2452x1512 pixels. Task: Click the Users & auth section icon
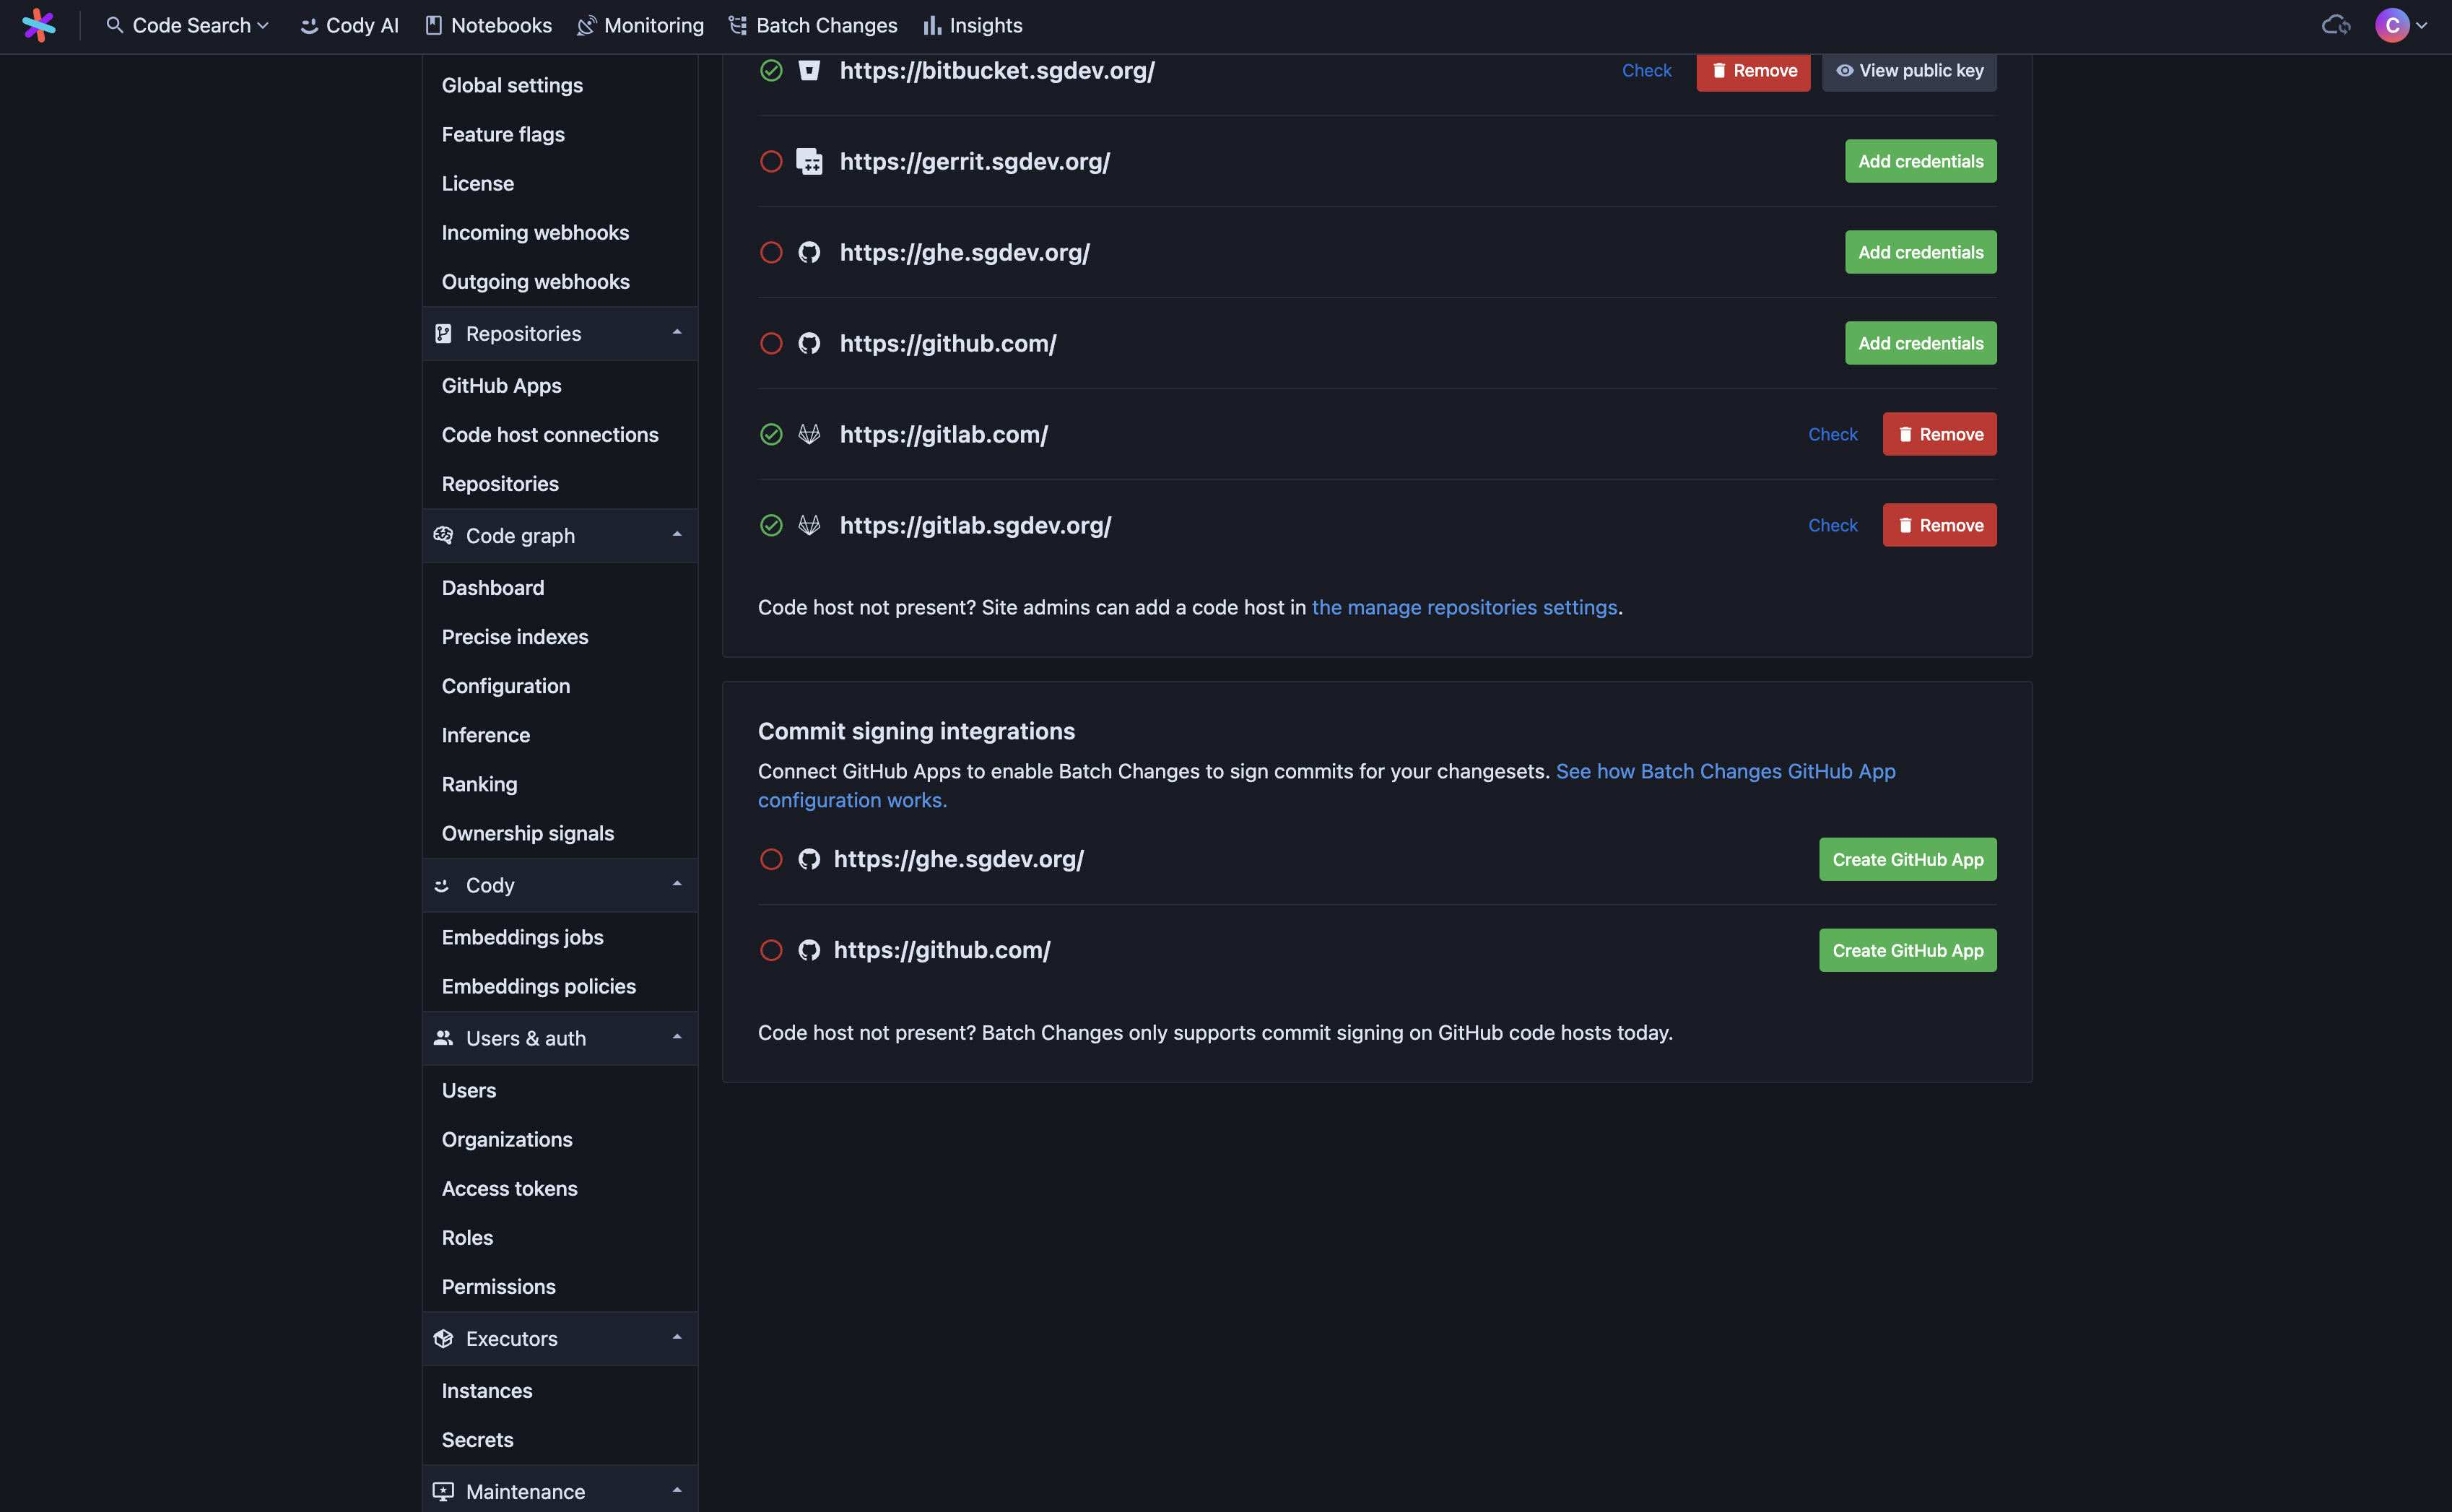point(443,1038)
